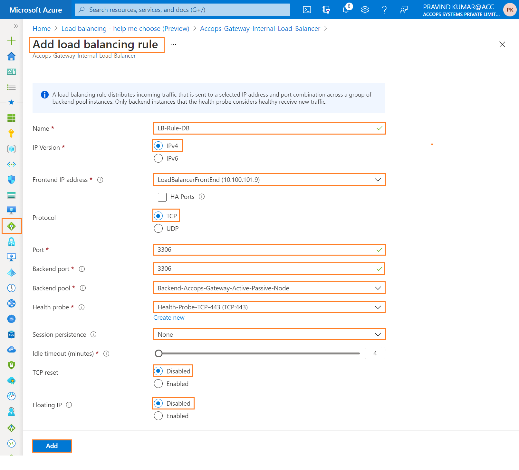The width and height of the screenshot is (519, 470).
Task: Set Floating IP to Enabled
Action: 158,416
